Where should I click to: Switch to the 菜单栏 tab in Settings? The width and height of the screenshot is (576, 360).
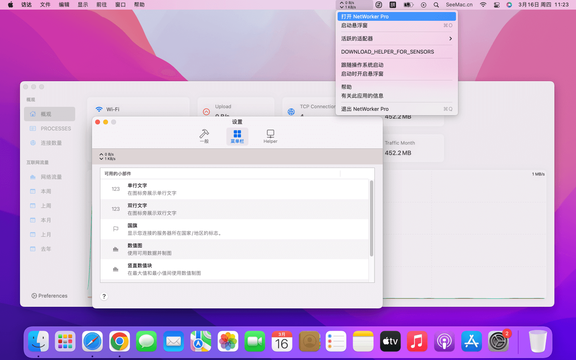click(x=237, y=136)
